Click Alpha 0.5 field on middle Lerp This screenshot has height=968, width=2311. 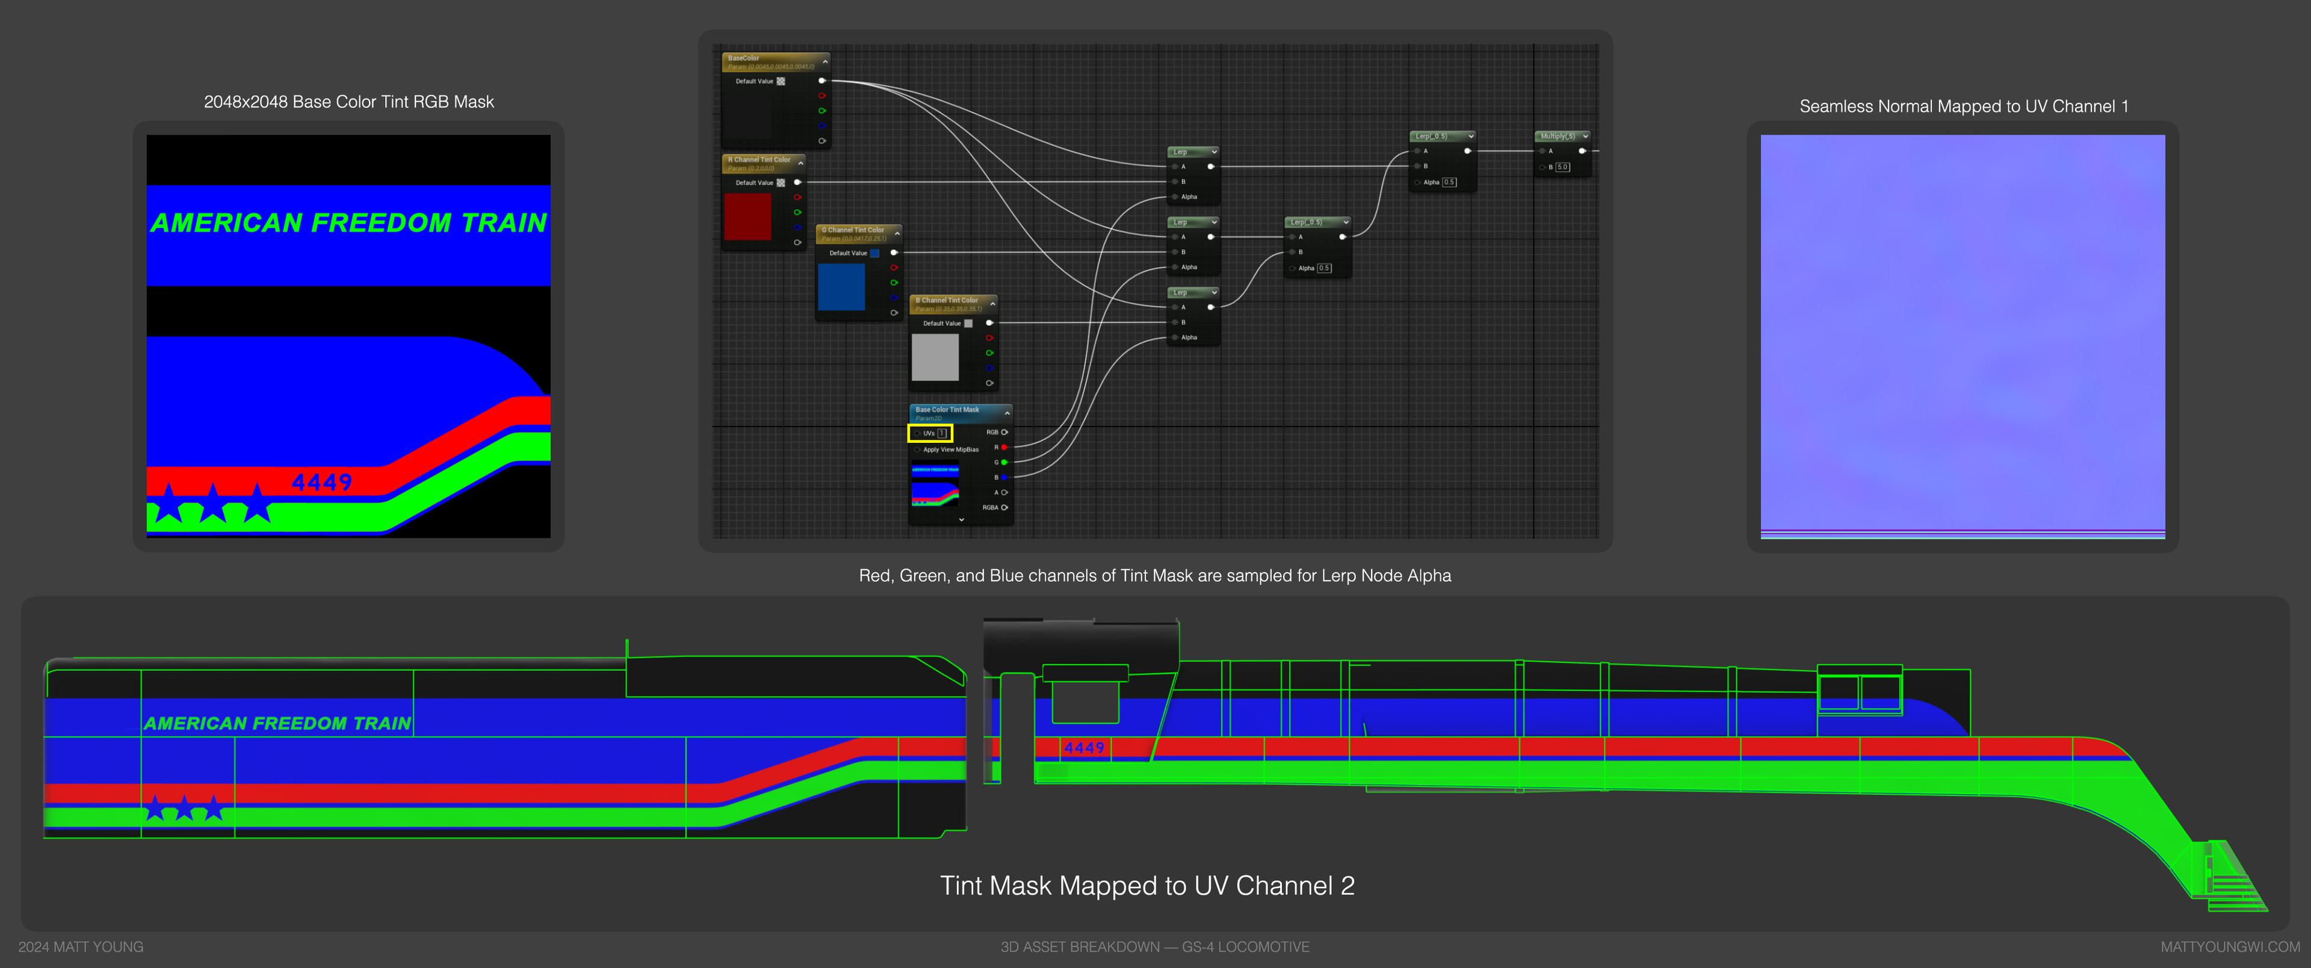[1325, 268]
